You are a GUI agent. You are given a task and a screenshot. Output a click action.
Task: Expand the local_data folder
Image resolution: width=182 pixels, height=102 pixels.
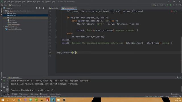tap(6, 13)
